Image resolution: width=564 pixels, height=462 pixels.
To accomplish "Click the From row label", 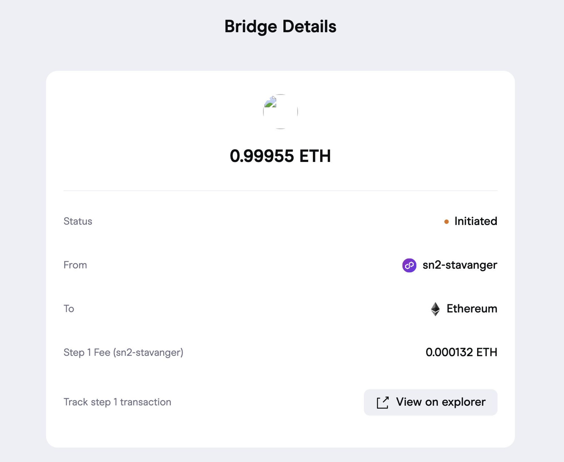I will point(75,265).
